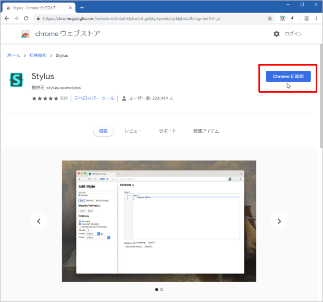Reload the page with refresh icon
323x302 pixels.
tap(26, 18)
